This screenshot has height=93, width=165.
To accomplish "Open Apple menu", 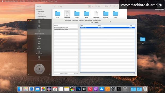I will (x=2, y=1).
